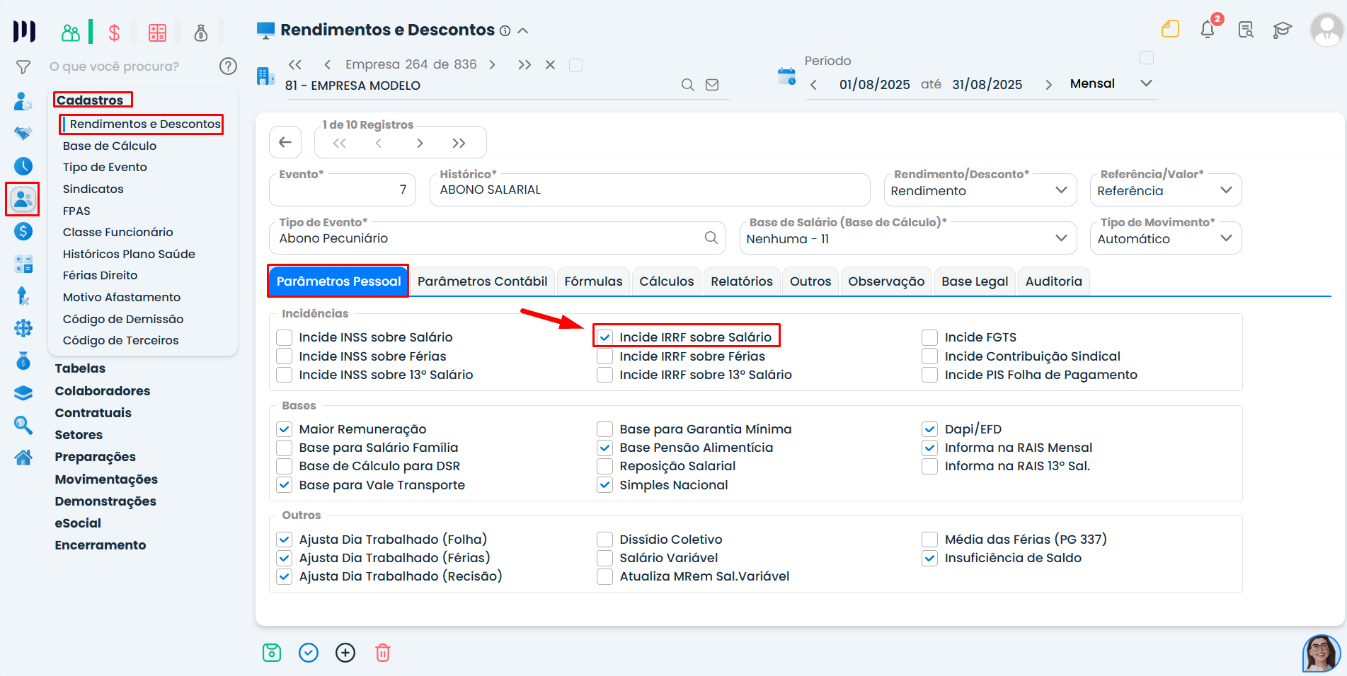Open the Auditoria tab

1053,281
